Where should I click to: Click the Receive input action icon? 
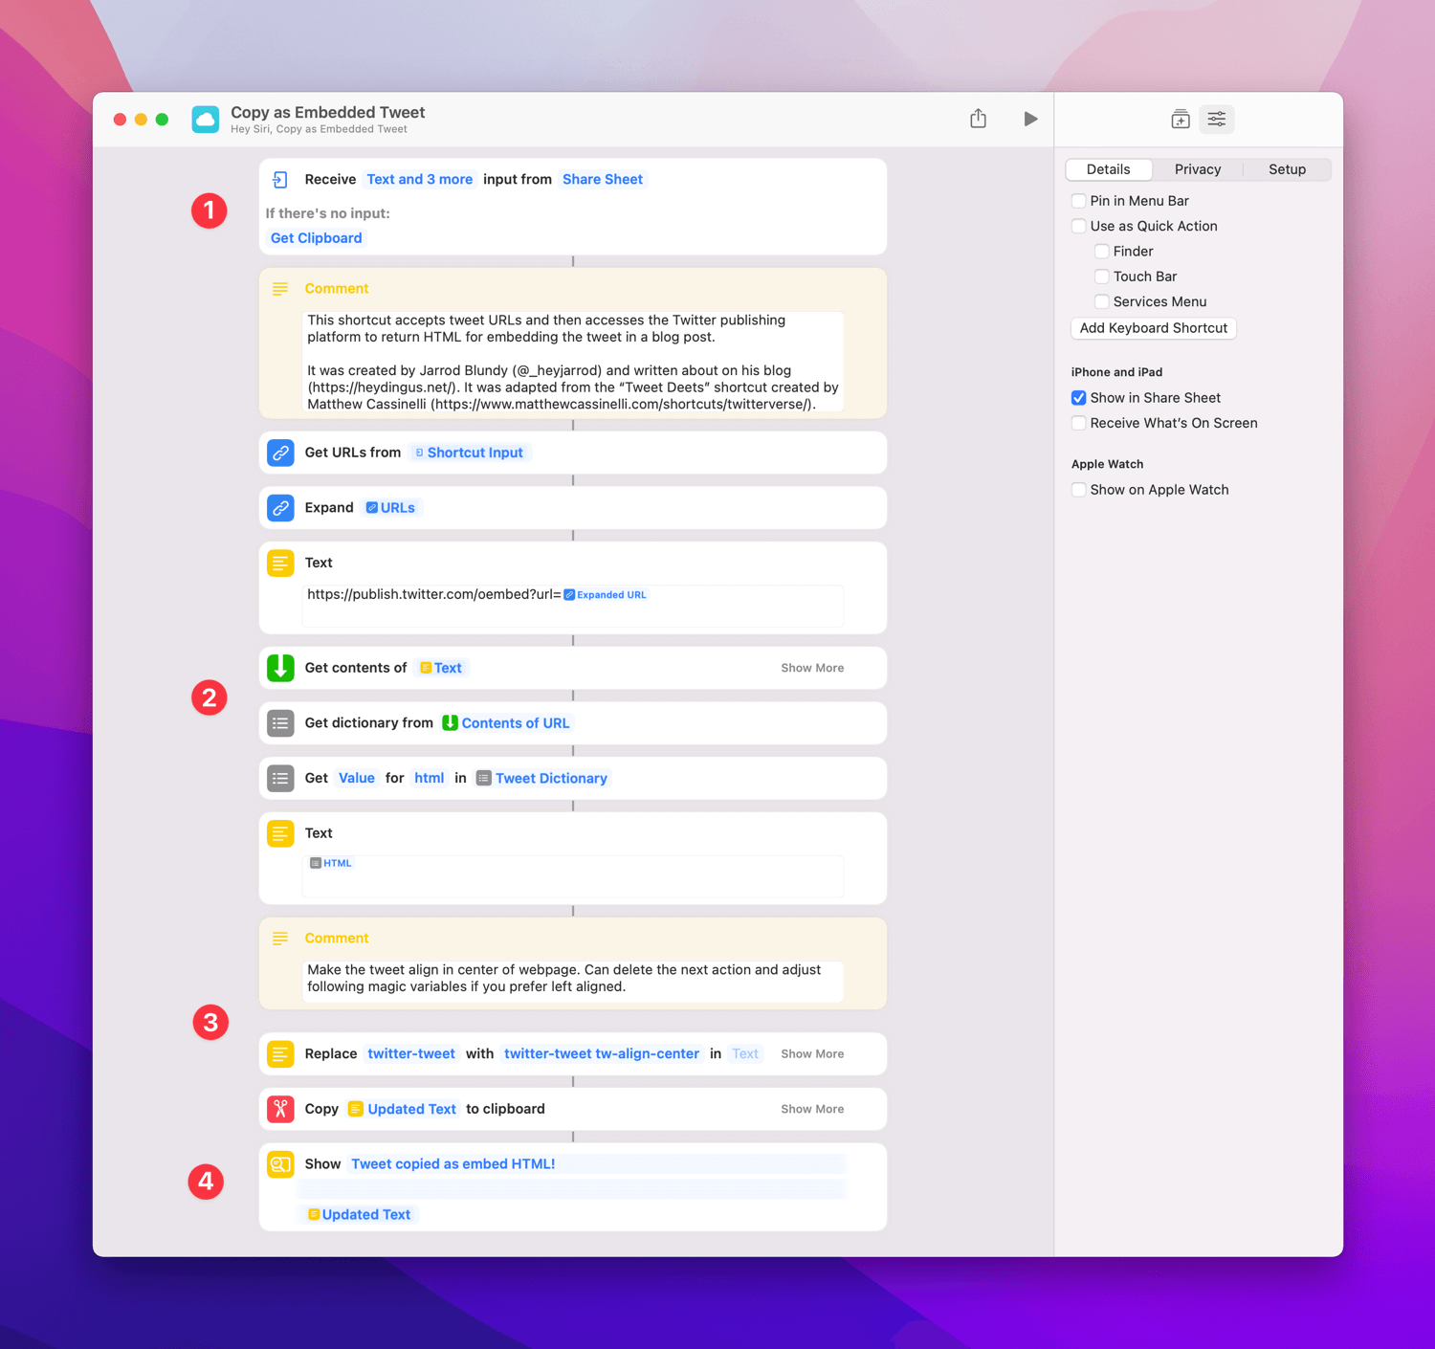280,180
